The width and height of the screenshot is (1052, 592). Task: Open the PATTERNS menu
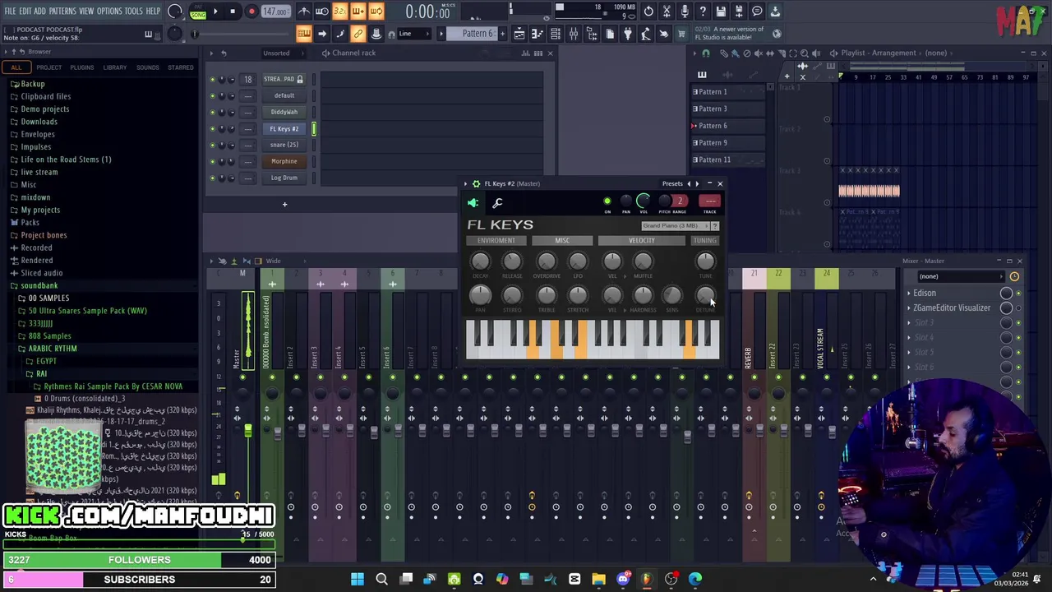tap(62, 12)
